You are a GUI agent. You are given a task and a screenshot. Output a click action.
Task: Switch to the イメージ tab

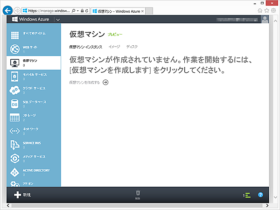pos(114,47)
